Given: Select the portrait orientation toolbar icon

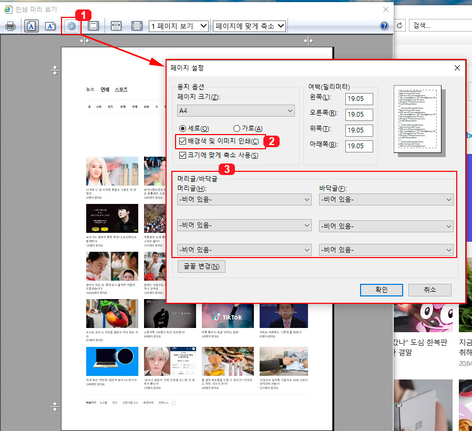Looking at the screenshot, I should 32,26.
